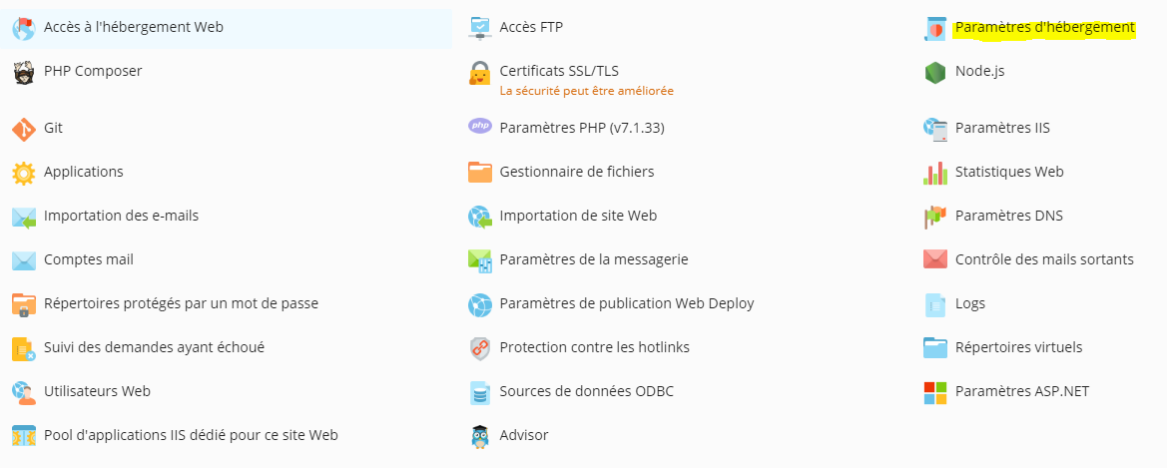
Task: Select Protection contre les hotlinks
Action: [x=595, y=347]
